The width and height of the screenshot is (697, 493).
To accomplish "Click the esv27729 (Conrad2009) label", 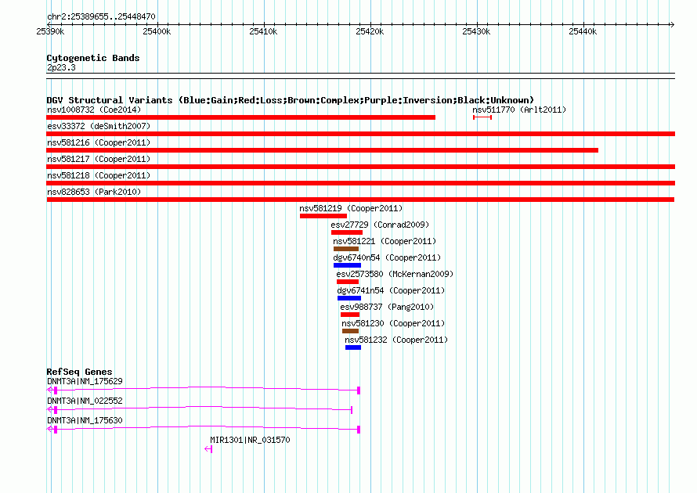I will pos(380,225).
